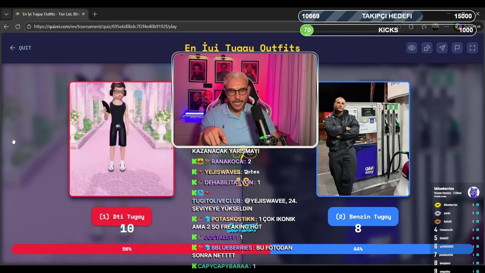Screen dimensions: 485x273
Task: Click the paper plane share icon
Action: pyautogui.click(x=442, y=48)
